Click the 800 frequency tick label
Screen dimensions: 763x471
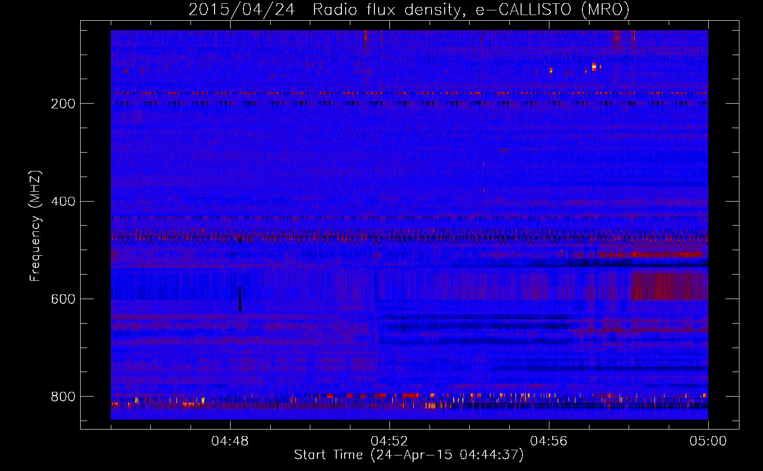tap(63, 397)
